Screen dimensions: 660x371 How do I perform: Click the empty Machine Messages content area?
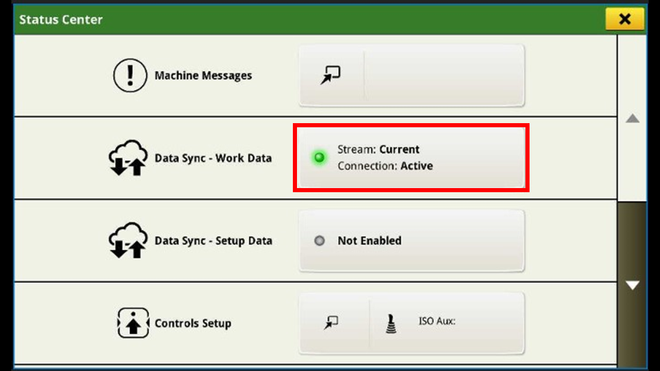[444, 75]
